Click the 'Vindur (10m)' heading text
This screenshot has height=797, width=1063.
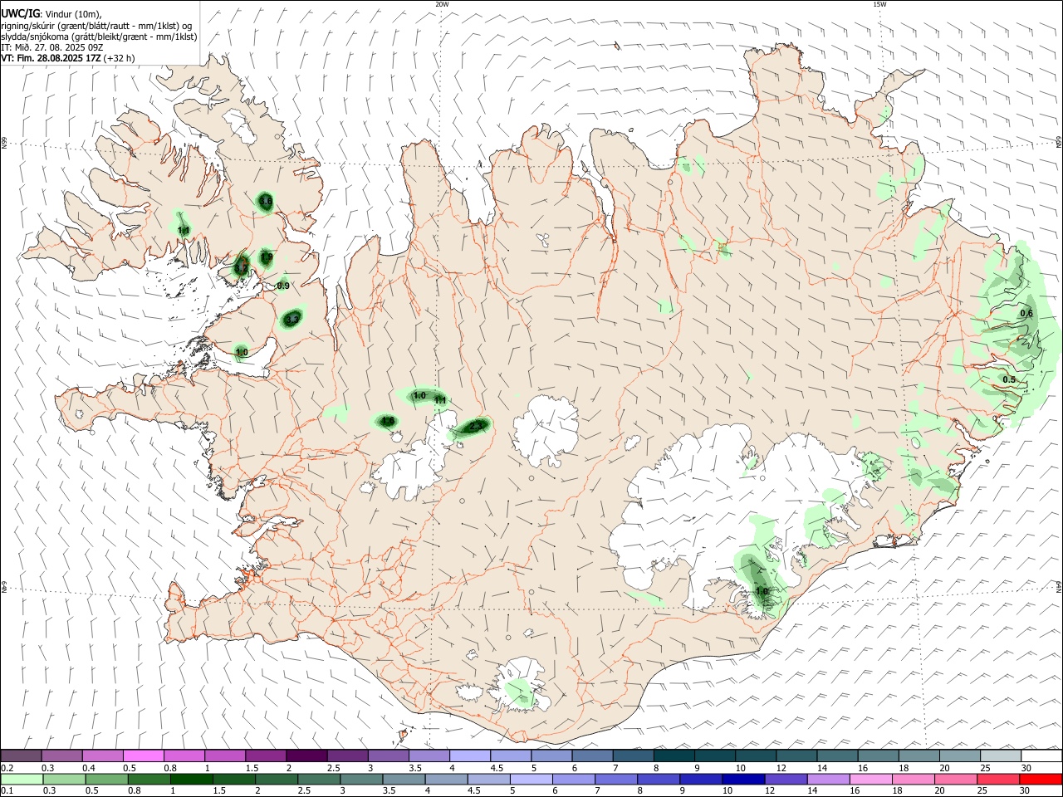tap(74, 13)
